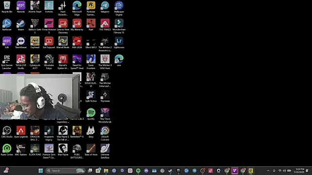Launch the Steam desktop shortcut
This screenshot has height=175, width=312.
coord(21,25)
